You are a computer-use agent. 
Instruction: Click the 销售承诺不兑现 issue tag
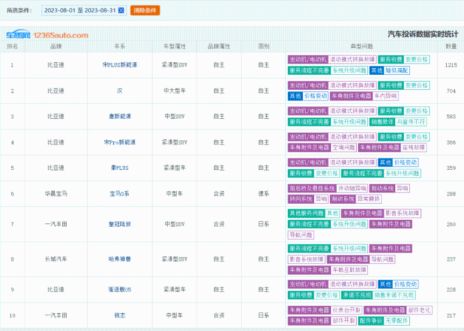[394, 295]
